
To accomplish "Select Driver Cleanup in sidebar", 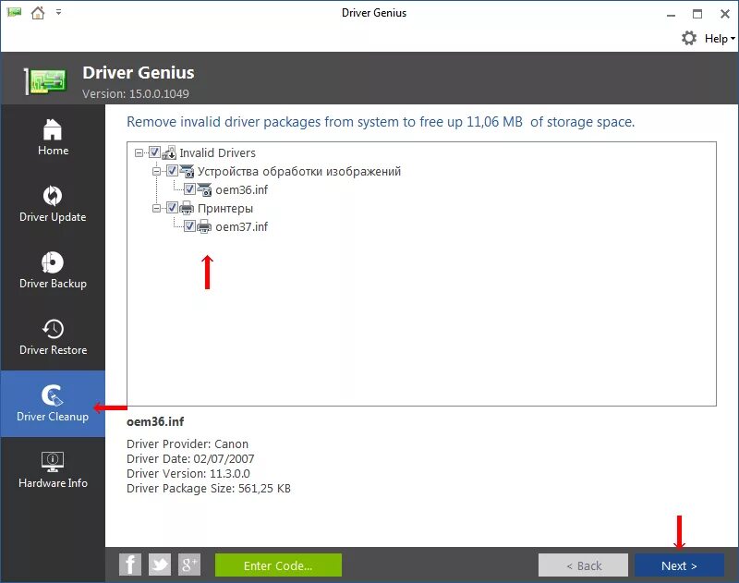I will (53, 404).
